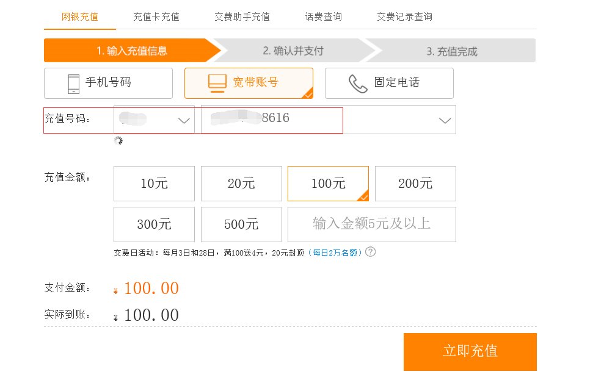The image size is (593, 377).
Task: Click the custom amount input field
Action: (371, 224)
